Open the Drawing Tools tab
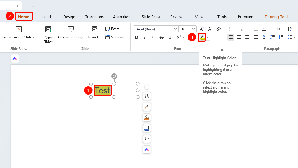The height and width of the screenshot is (168, 298). [277, 17]
